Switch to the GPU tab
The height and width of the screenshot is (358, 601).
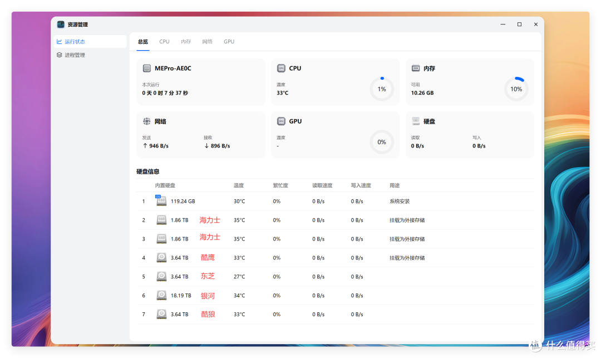coord(229,41)
